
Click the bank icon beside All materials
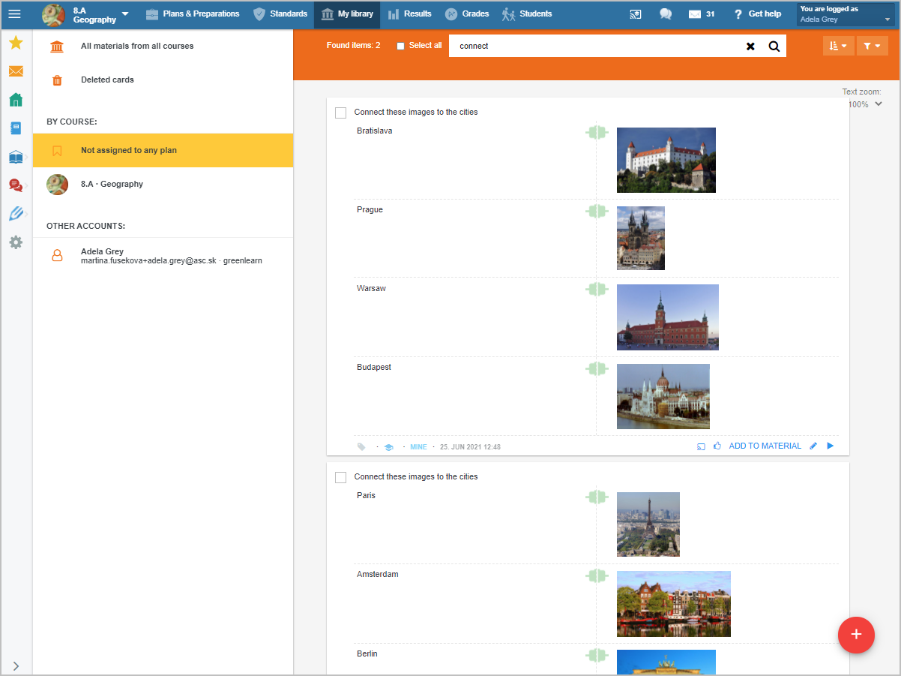pyautogui.click(x=57, y=47)
